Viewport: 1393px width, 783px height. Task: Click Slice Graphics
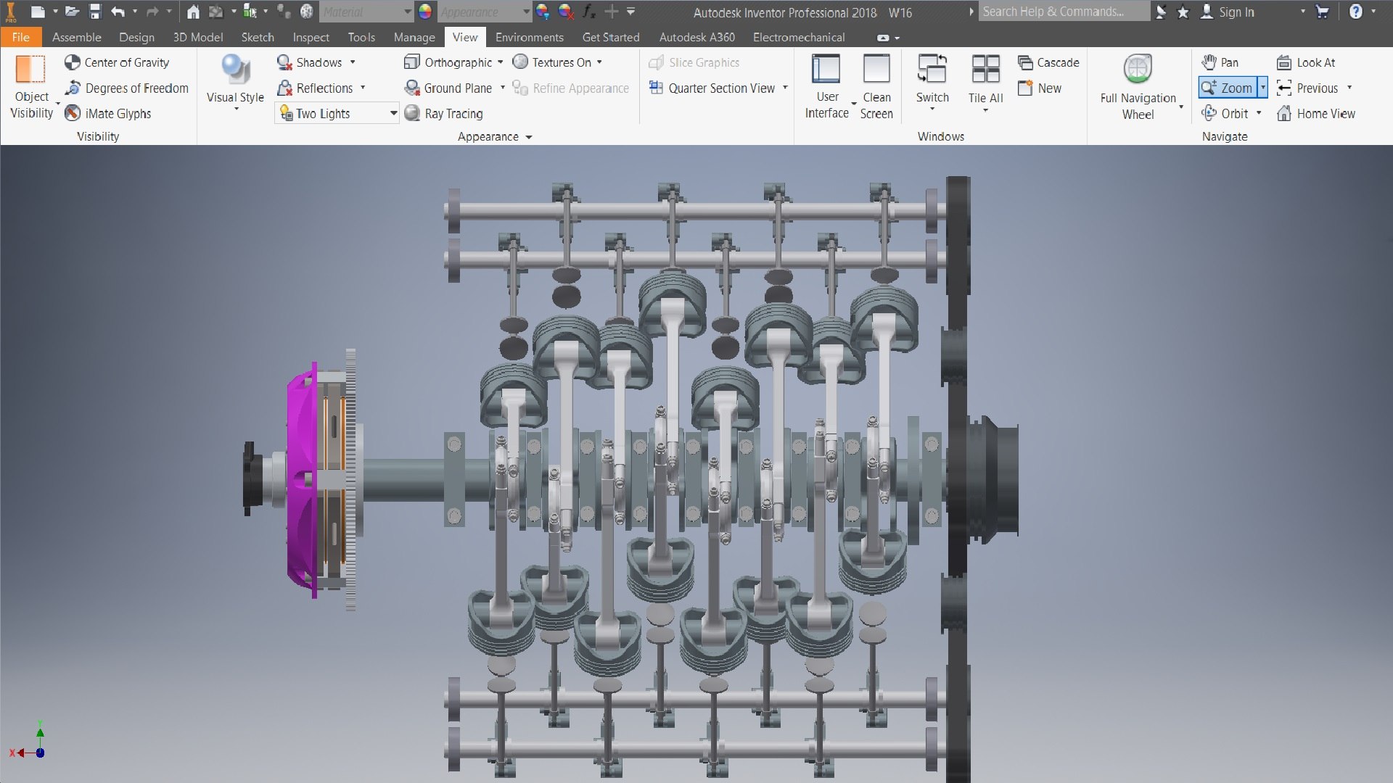(x=694, y=62)
